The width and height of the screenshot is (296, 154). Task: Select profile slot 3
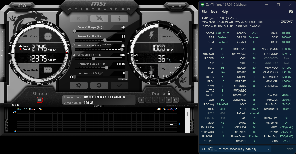(x=155, y=100)
